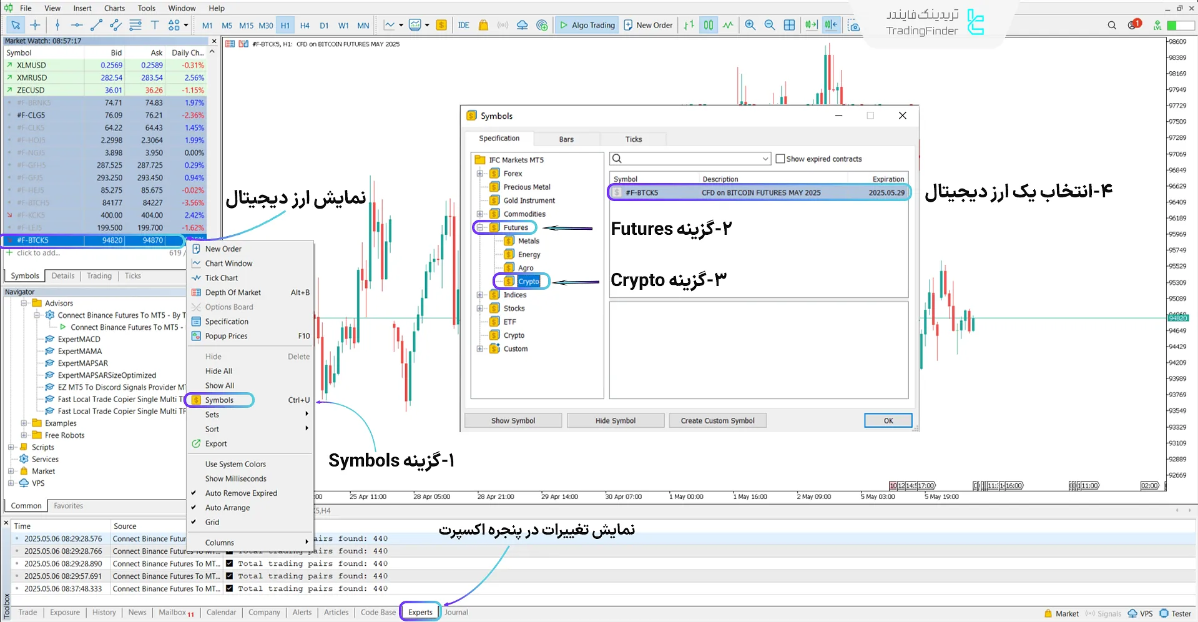
Task: Expand the Forex category in Symbols window
Action: pyautogui.click(x=479, y=173)
